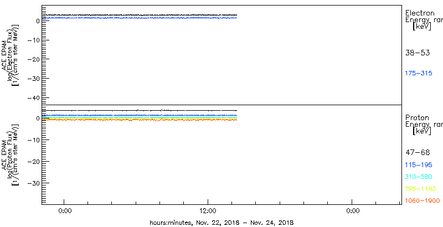Viewport: 443px width, 227px height.
Task: Click the Proton legend heading
Action: coord(417,117)
